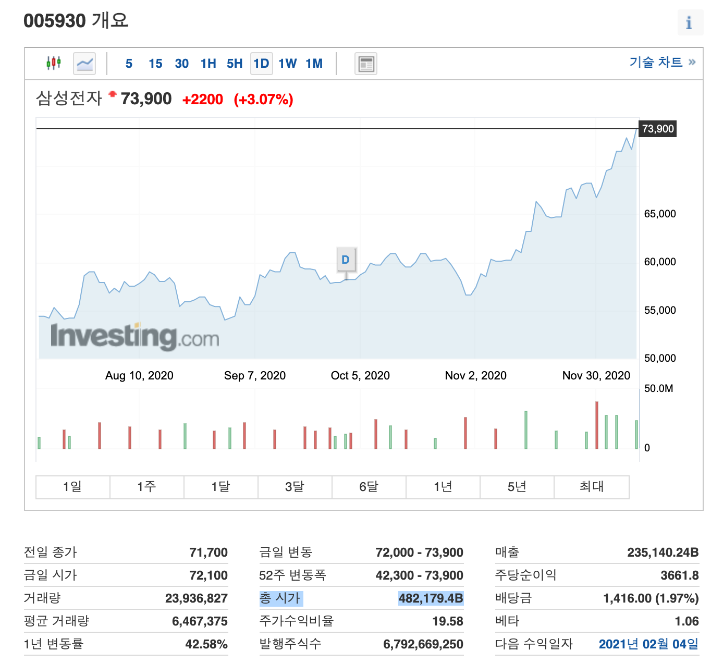Image resolution: width=711 pixels, height=663 pixels.
Task: Select the 15 minute interval
Action: [x=155, y=64]
